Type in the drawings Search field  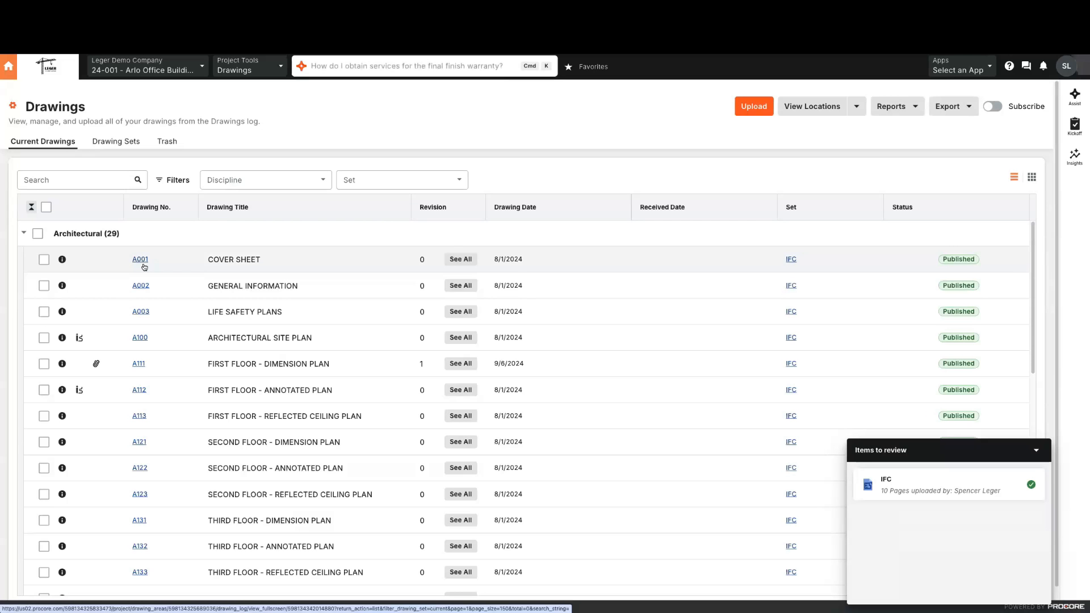point(74,179)
